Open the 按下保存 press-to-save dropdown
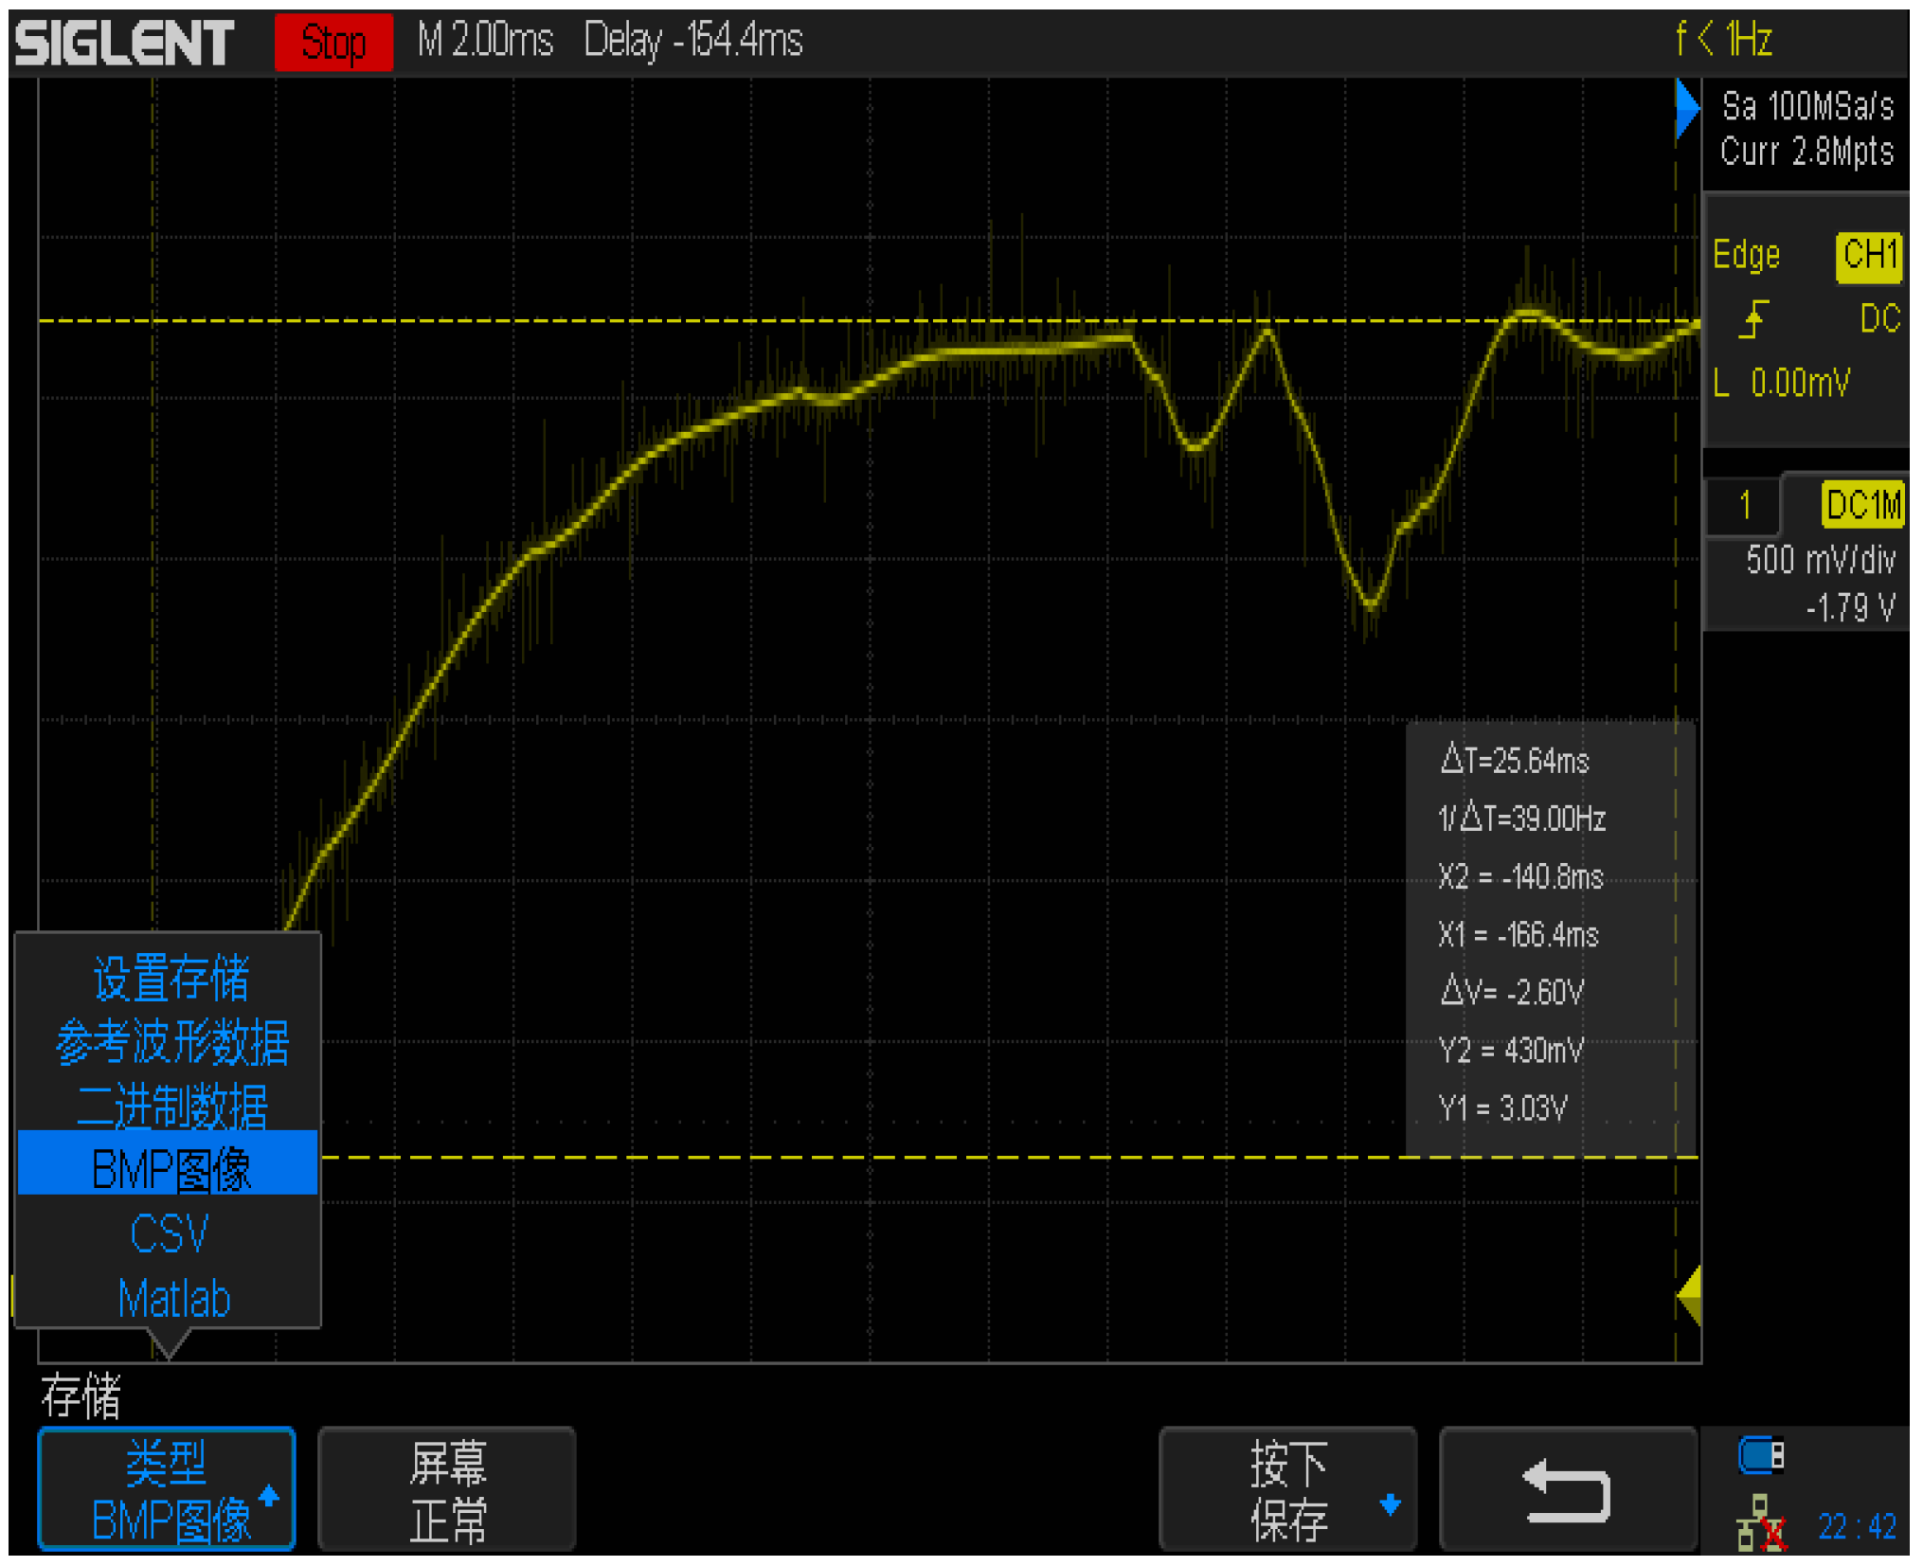This screenshot has width=1923, height=1566. 1287,1489
